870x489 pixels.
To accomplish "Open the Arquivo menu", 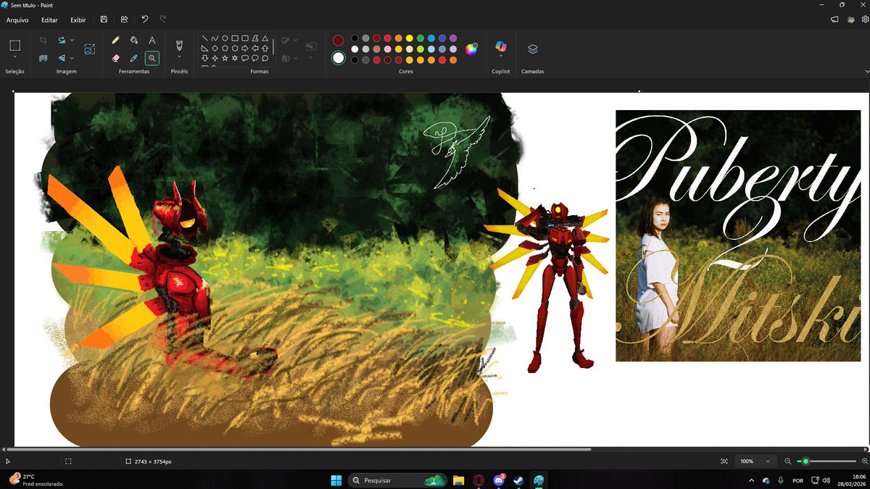I will (x=17, y=20).
